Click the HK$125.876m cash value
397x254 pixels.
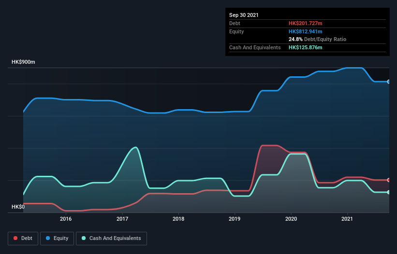[305, 47]
